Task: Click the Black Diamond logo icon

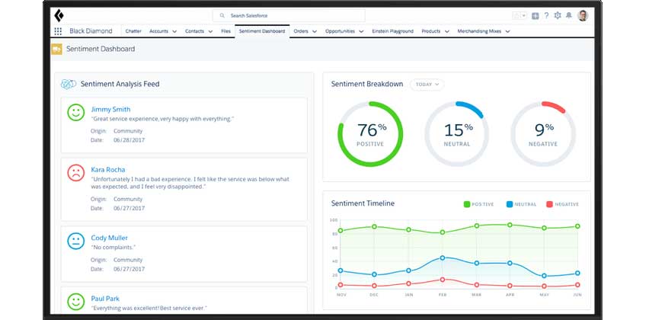Action: click(59, 16)
